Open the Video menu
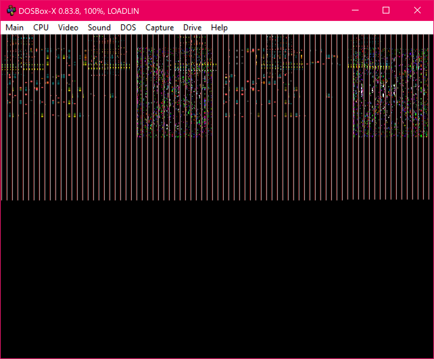 pyautogui.click(x=68, y=28)
